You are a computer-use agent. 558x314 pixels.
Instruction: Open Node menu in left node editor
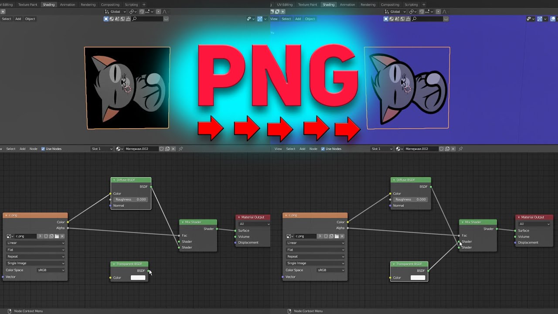coord(34,149)
